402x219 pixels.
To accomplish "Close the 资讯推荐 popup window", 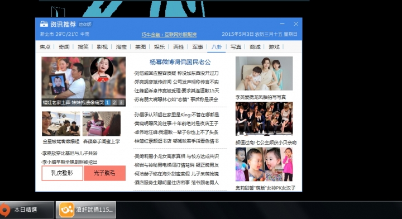I will (296, 24).
